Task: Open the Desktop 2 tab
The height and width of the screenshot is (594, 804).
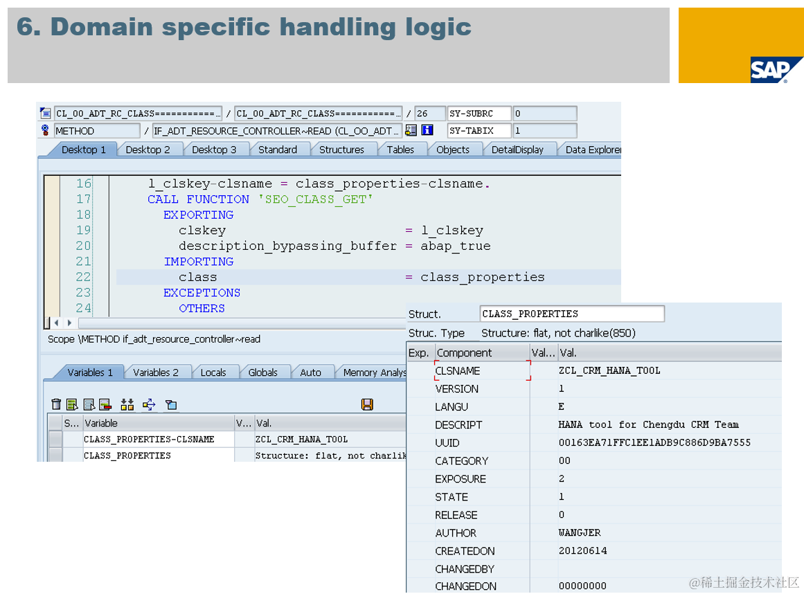Action: (148, 150)
